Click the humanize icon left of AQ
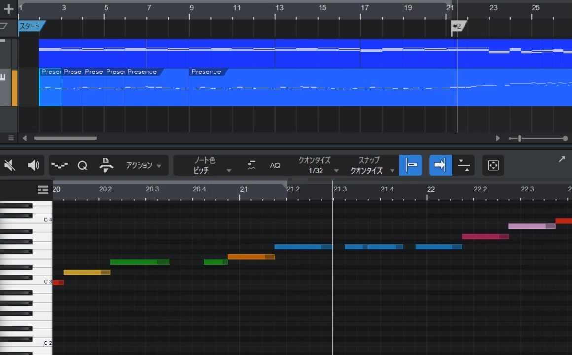 [251, 165]
